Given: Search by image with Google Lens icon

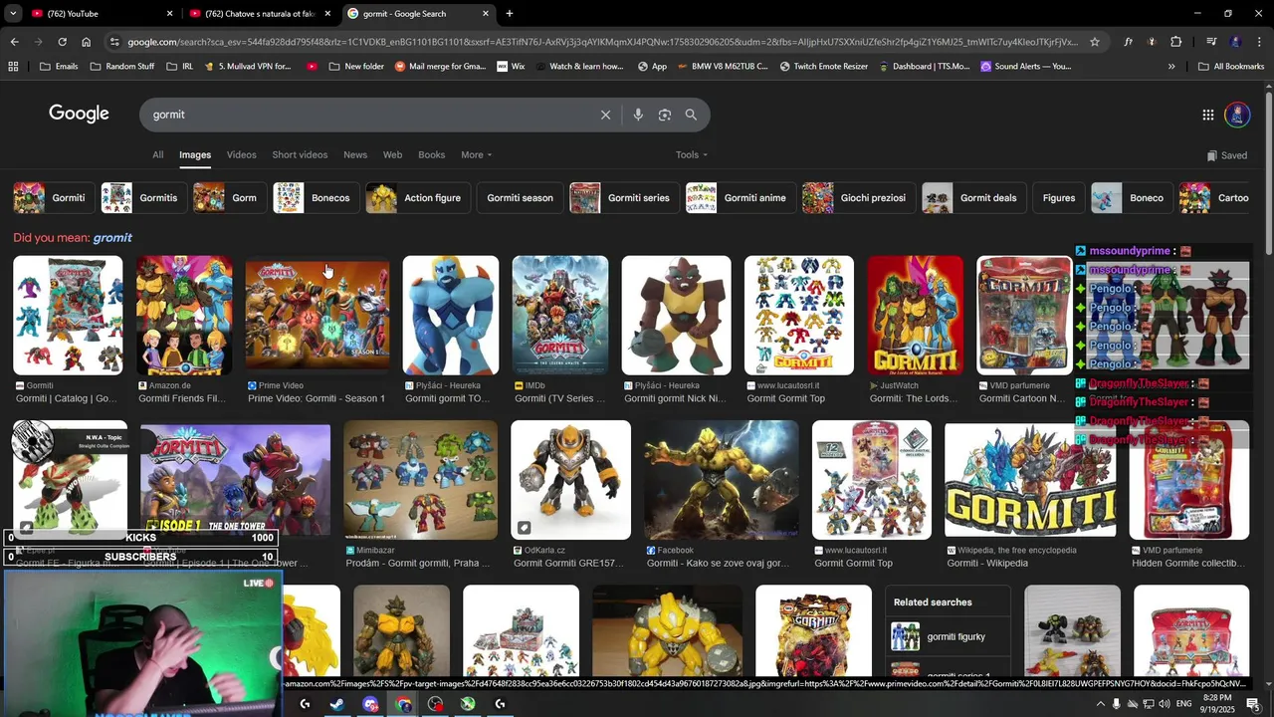Looking at the screenshot, I should tap(665, 115).
